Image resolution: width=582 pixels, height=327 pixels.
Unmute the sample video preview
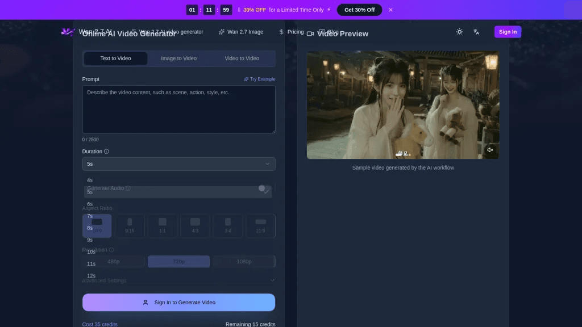point(490,150)
